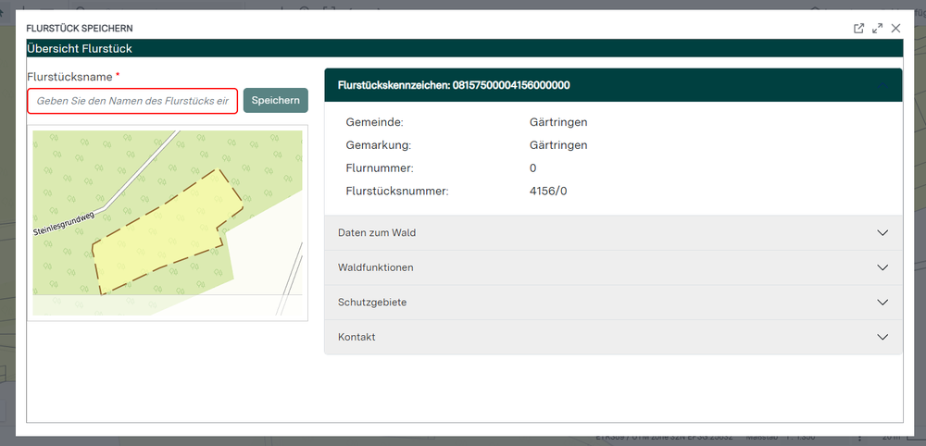Screen dimensions: 926x446
Task: Expand the Waldfunktionen section
Action: [x=613, y=267]
